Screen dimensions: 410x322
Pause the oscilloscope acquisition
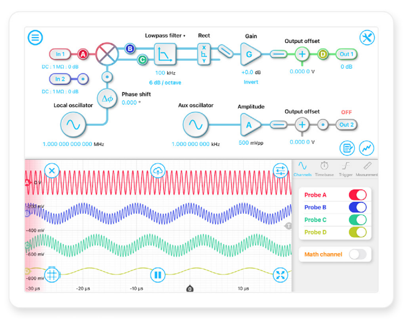tap(157, 275)
